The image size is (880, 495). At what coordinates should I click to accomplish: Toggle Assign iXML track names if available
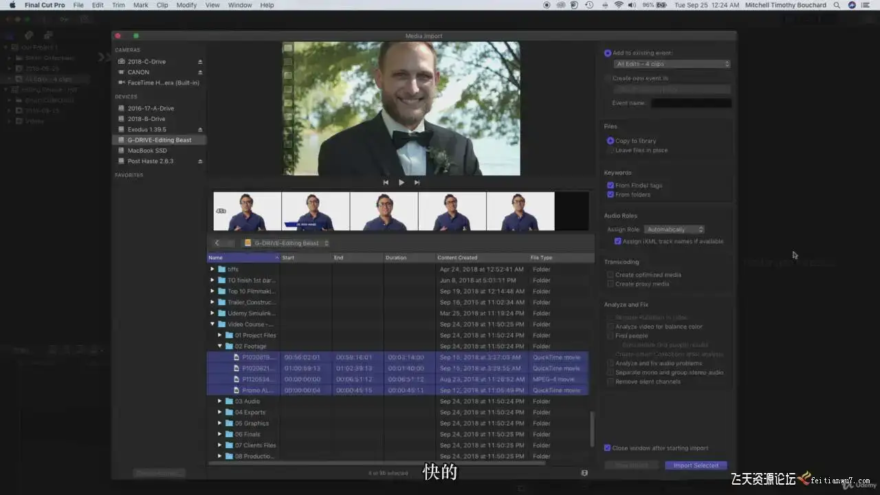(x=617, y=241)
